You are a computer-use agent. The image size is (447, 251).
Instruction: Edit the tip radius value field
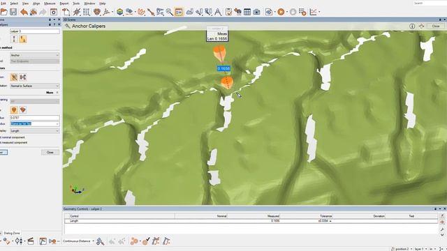click(x=34, y=118)
